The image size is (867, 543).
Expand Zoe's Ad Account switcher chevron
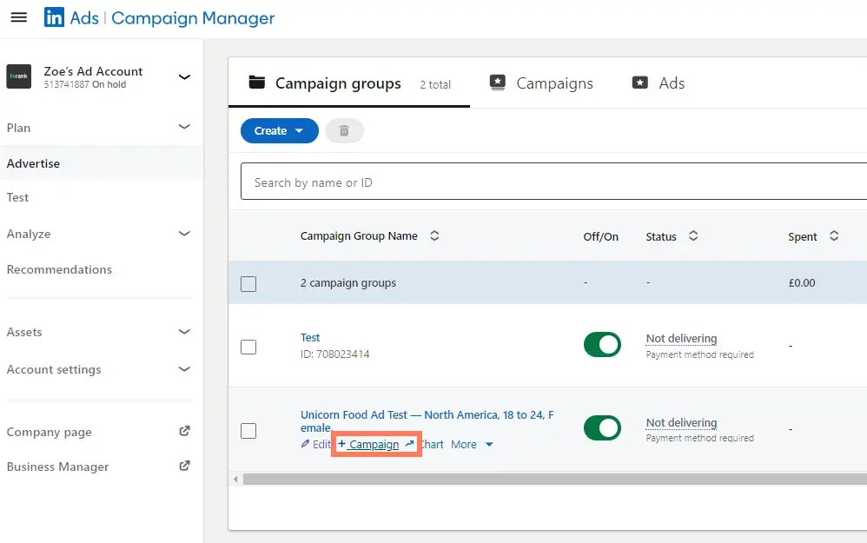click(x=184, y=76)
